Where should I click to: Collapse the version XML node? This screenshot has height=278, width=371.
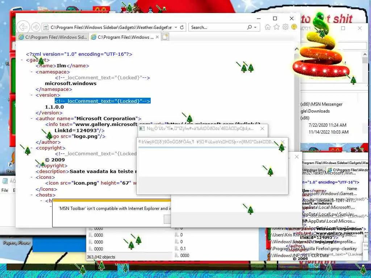coord(32,95)
